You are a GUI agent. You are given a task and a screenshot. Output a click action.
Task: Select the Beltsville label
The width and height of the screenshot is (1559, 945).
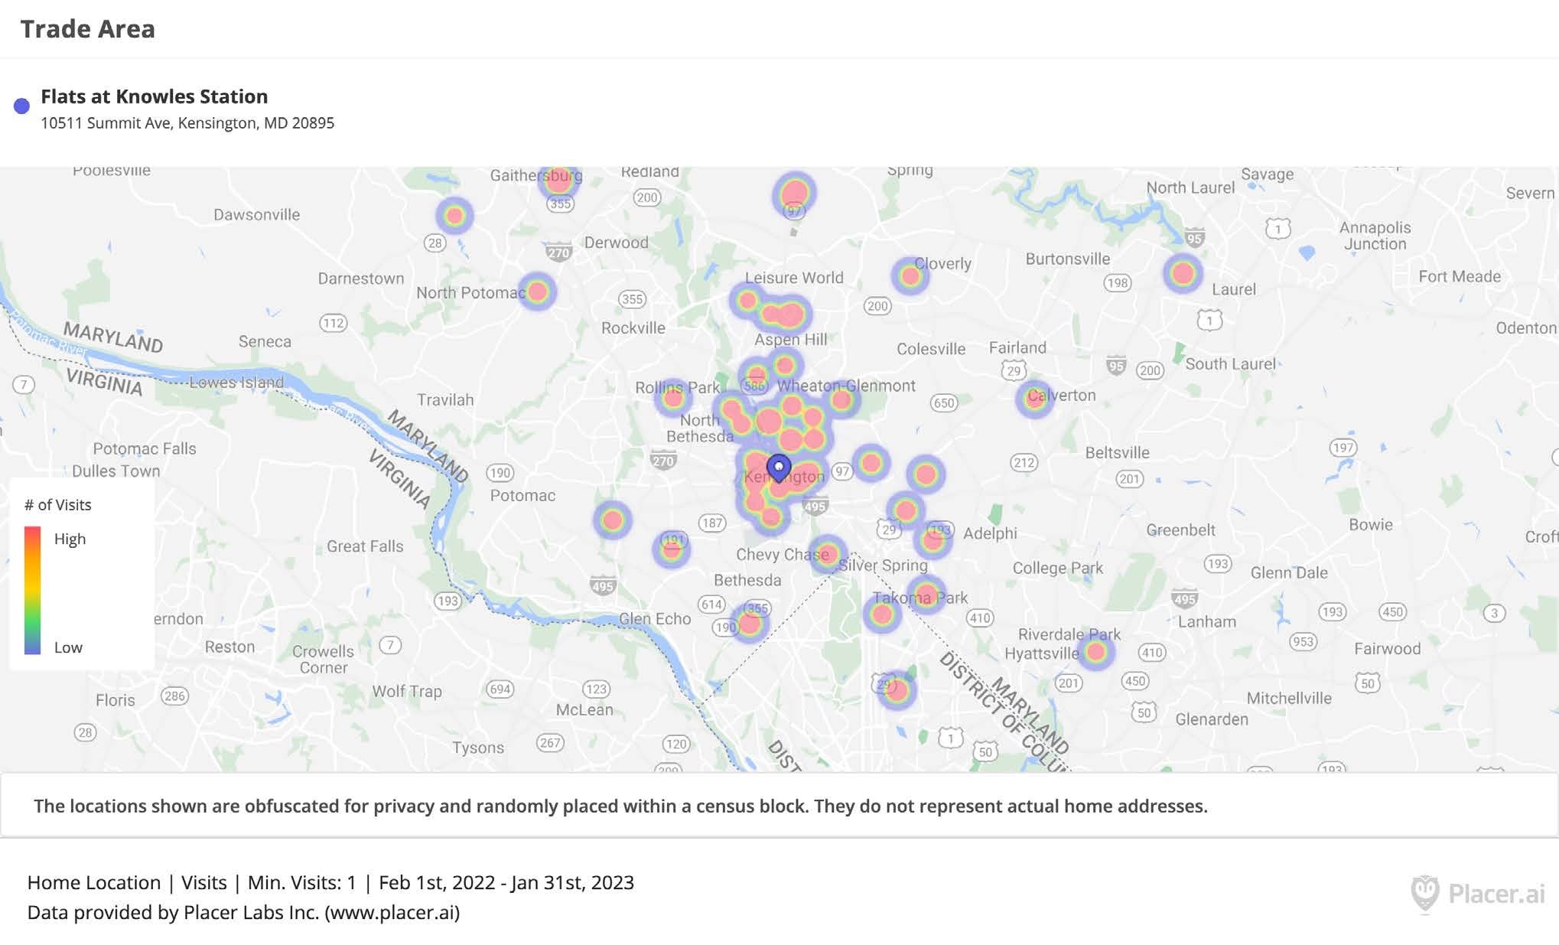tap(1117, 452)
